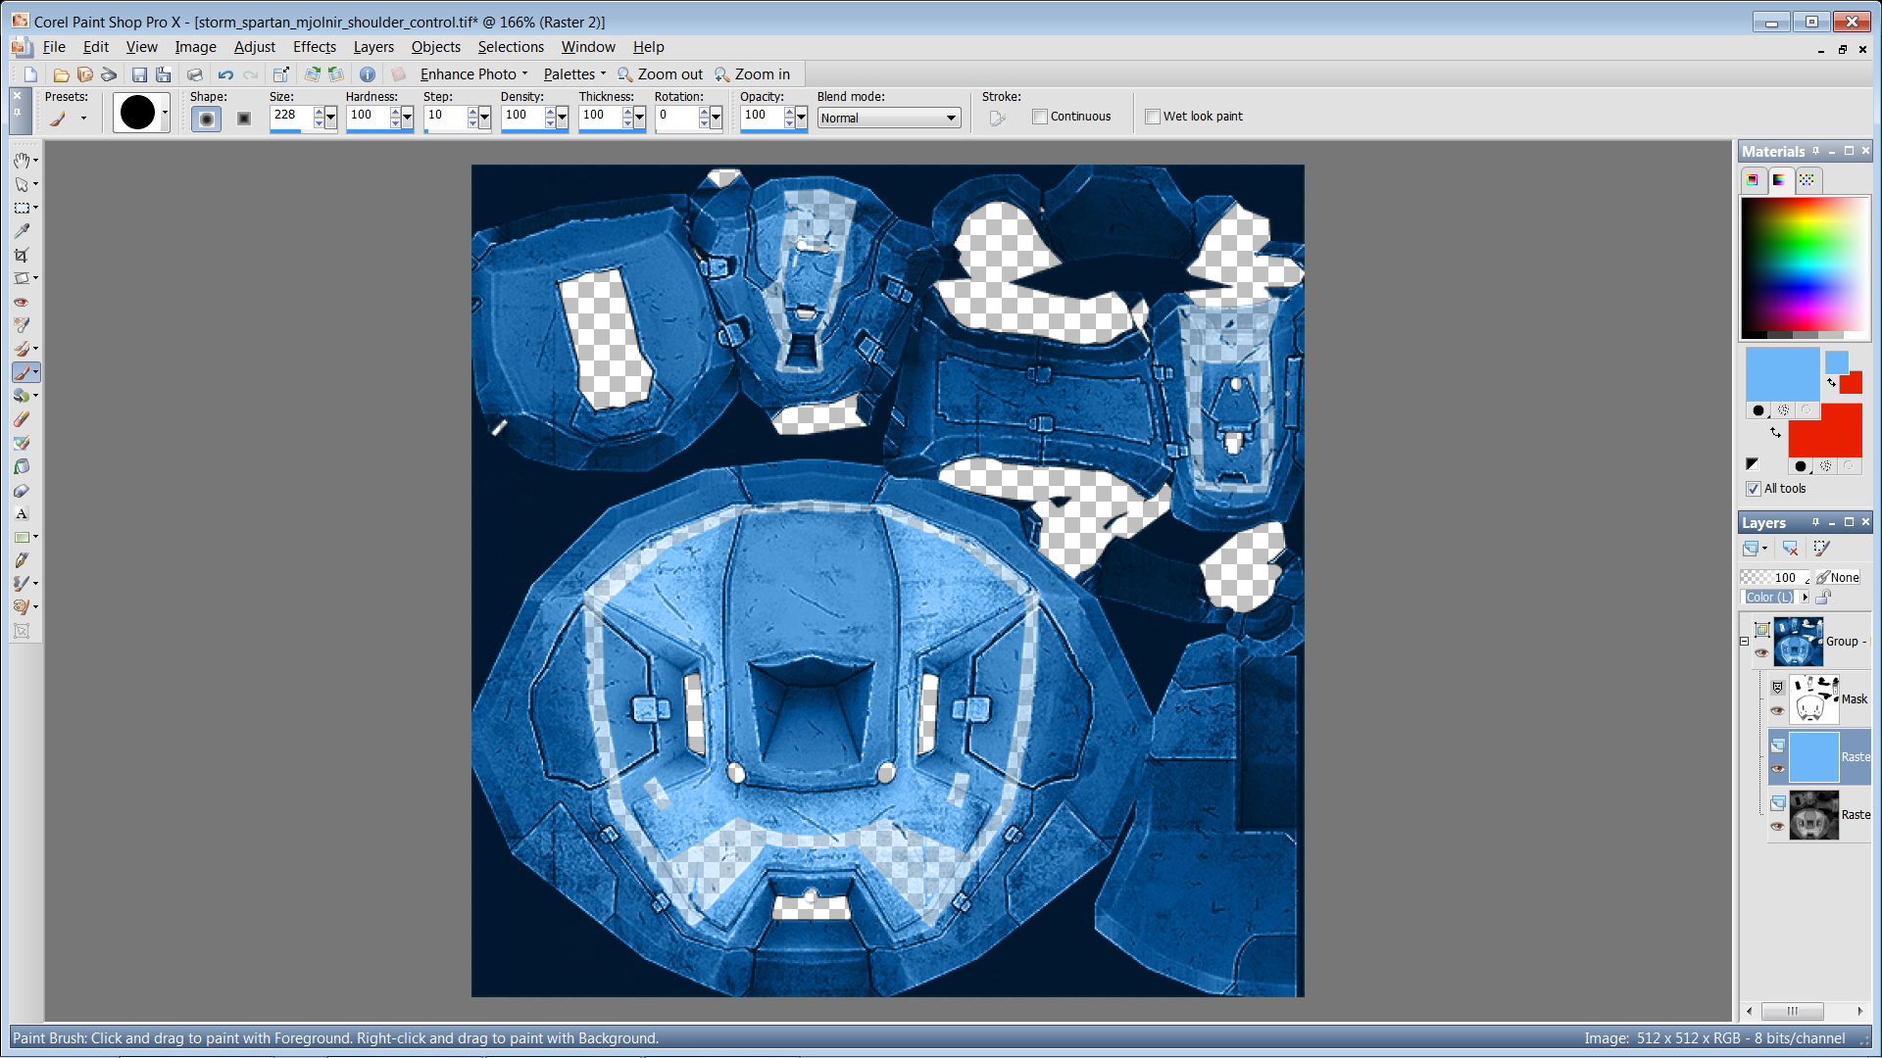Open the Layers menu
This screenshot has height=1058, width=1882.
(x=373, y=47)
